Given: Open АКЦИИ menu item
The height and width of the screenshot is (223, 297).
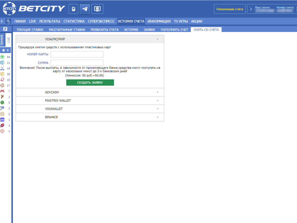Looking at the screenshot, I should [197, 21].
